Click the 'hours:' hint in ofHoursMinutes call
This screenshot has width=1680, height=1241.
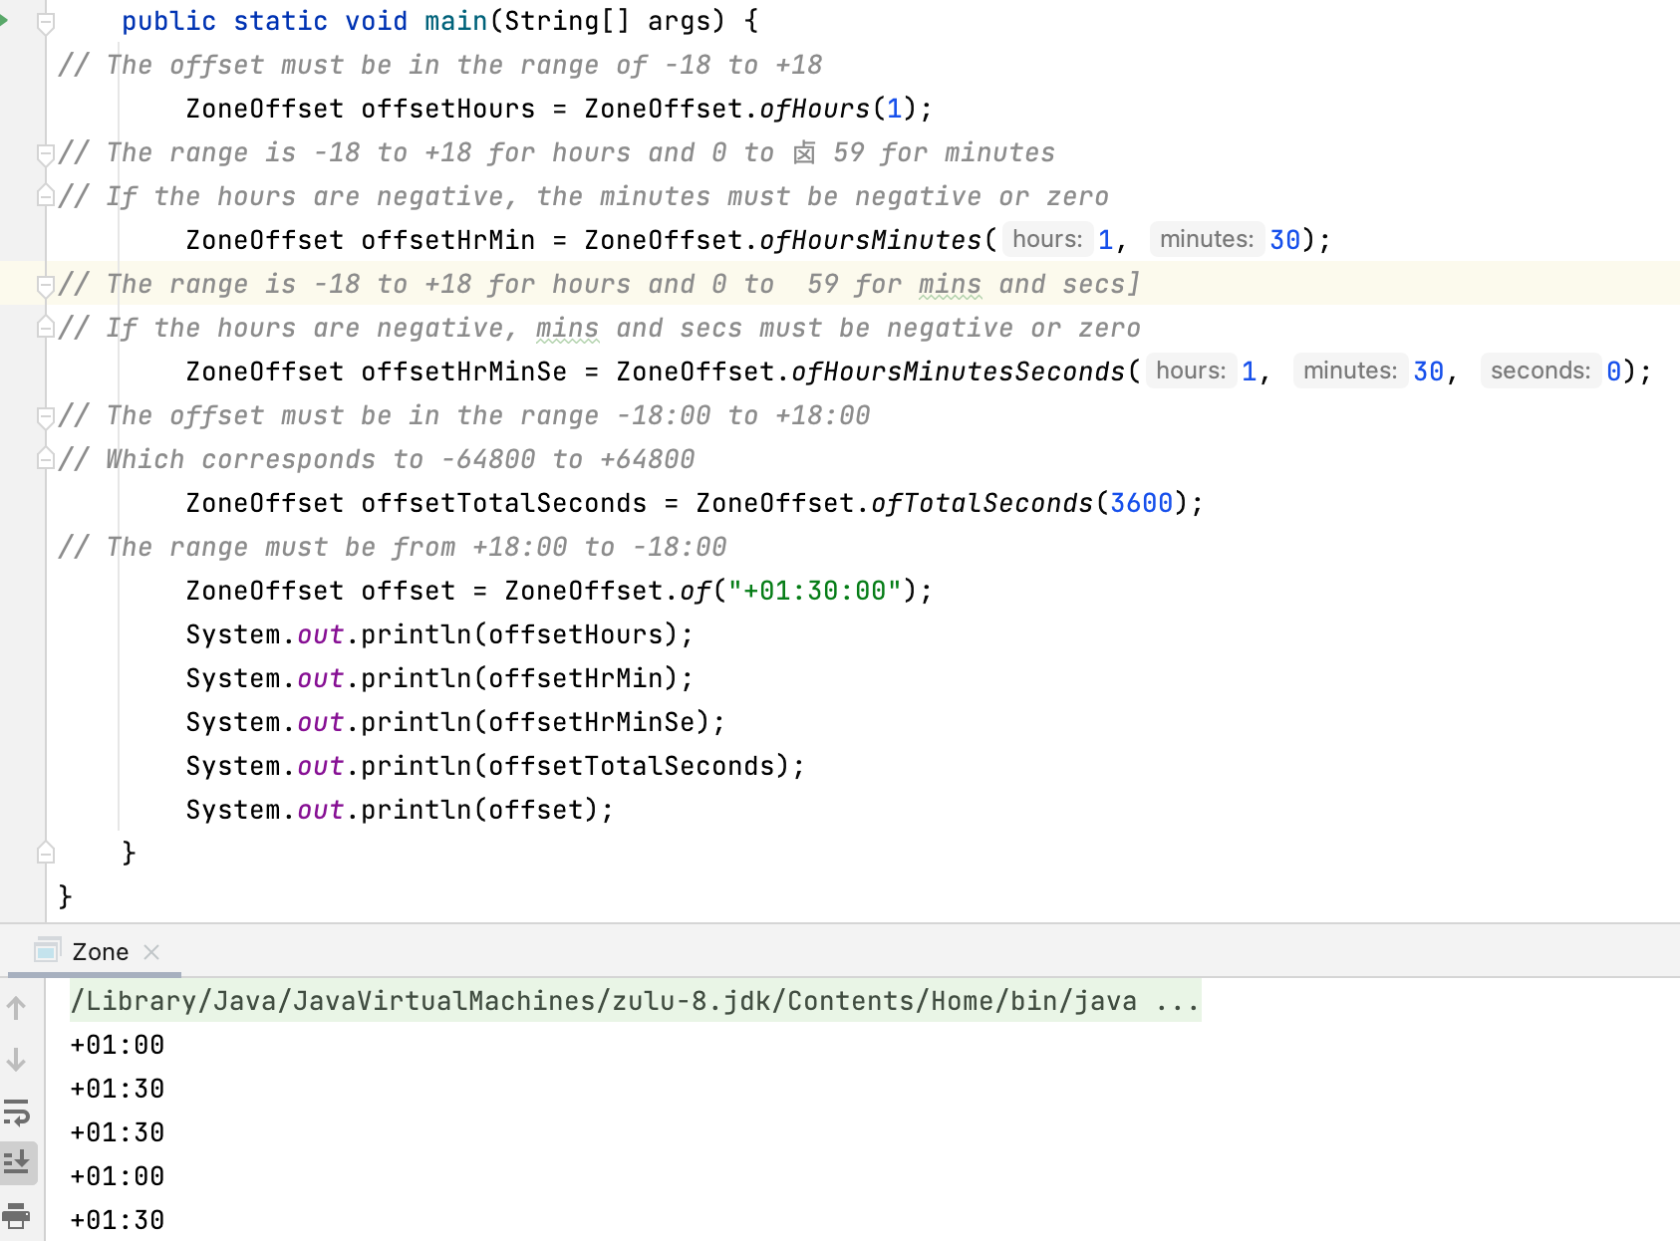pos(1046,240)
